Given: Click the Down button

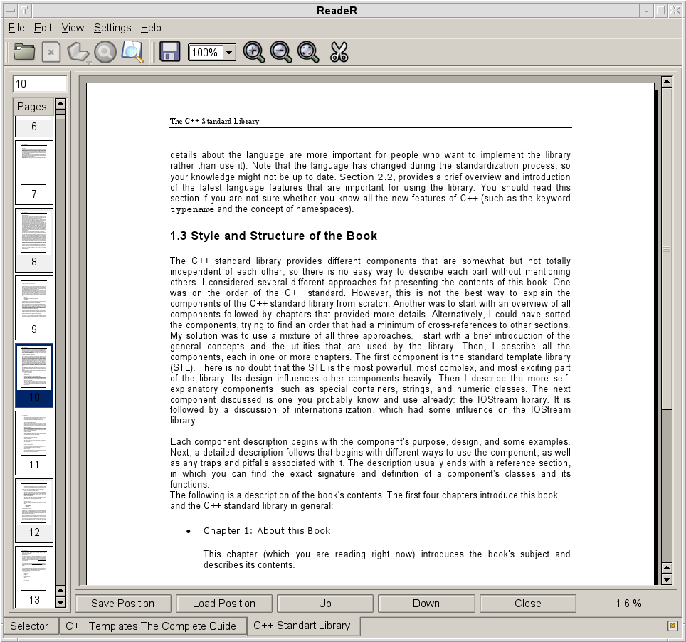Looking at the screenshot, I should pyautogui.click(x=426, y=604).
